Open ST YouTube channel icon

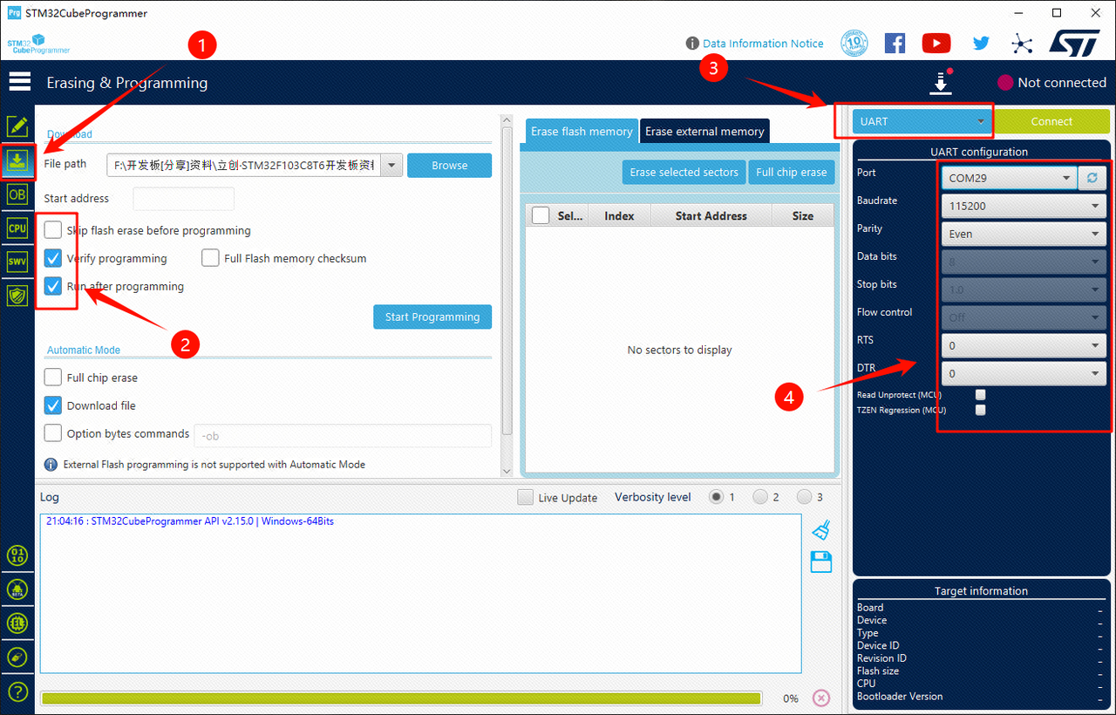click(936, 43)
